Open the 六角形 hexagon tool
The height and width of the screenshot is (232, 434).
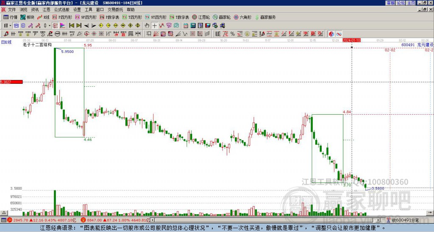click(x=242, y=17)
